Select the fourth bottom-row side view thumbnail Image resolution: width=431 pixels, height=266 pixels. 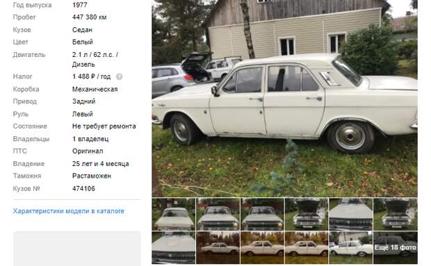(x=307, y=248)
